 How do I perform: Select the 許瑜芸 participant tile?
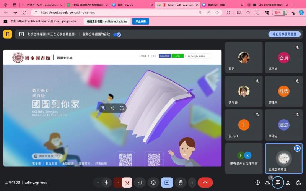244,91
